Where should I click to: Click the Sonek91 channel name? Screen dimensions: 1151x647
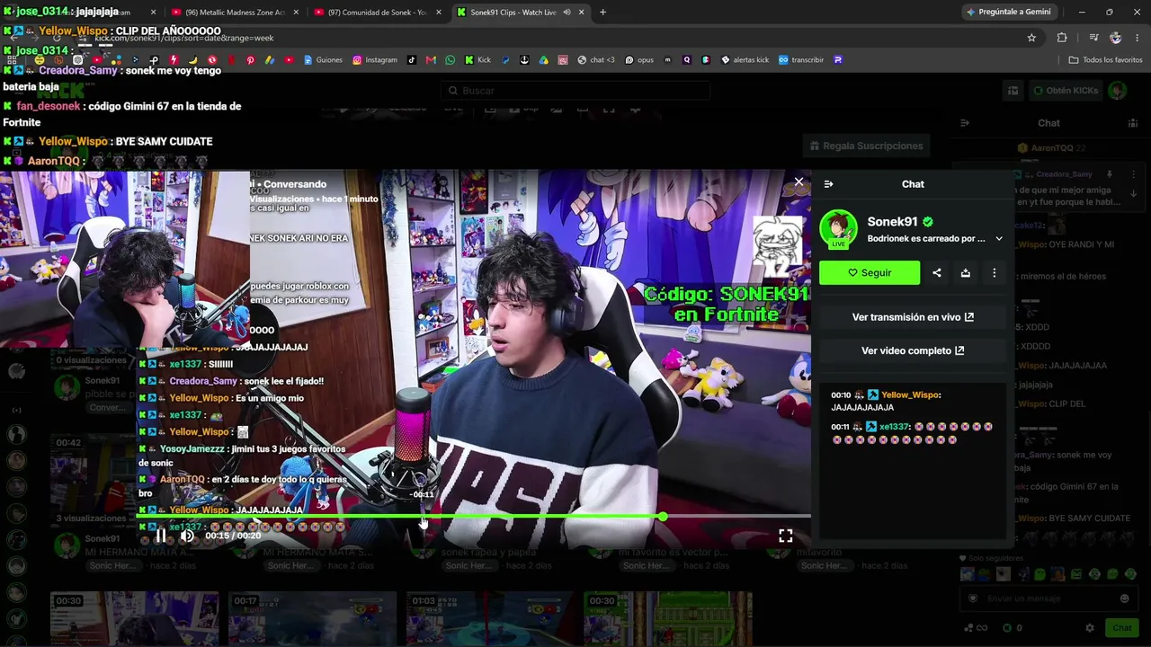(x=893, y=222)
